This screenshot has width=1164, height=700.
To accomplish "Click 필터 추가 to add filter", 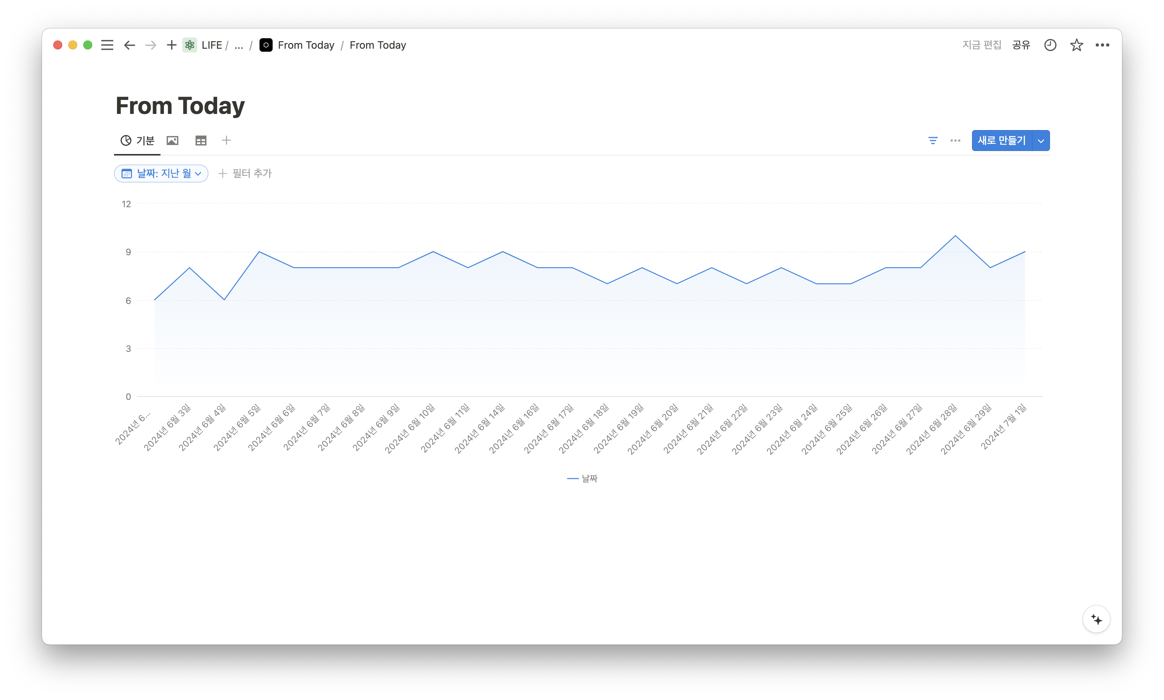I will (246, 174).
